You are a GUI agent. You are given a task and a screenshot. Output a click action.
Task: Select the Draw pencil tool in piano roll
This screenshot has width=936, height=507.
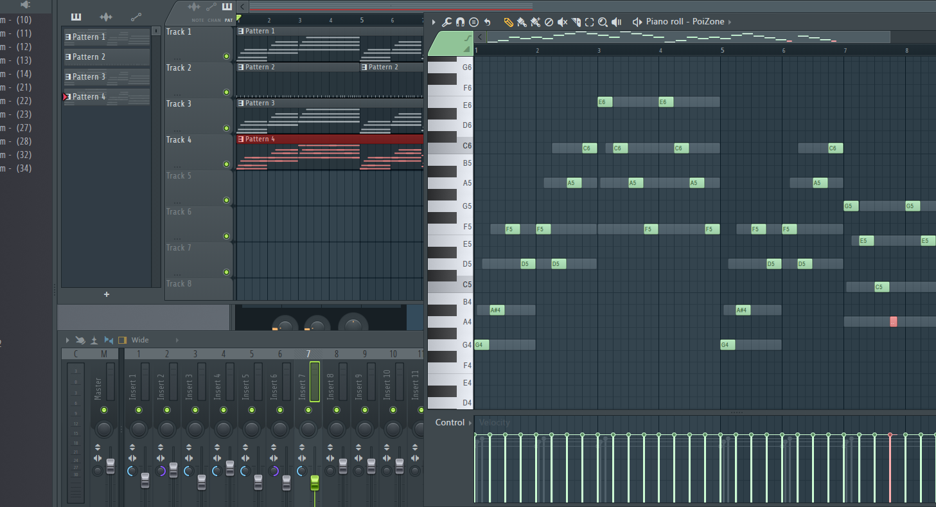(x=508, y=22)
